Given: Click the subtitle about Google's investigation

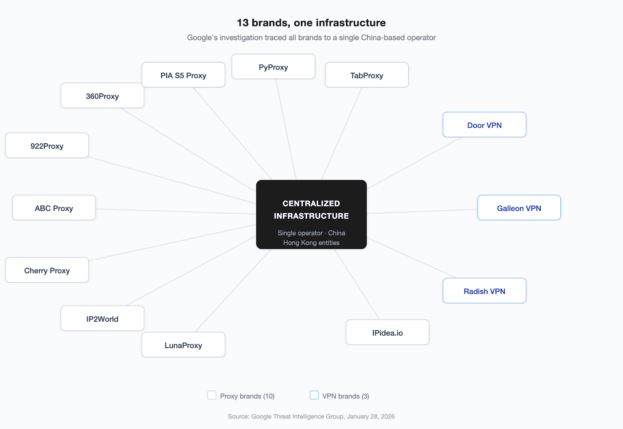Looking at the screenshot, I should pyautogui.click(x=311, y=38).
